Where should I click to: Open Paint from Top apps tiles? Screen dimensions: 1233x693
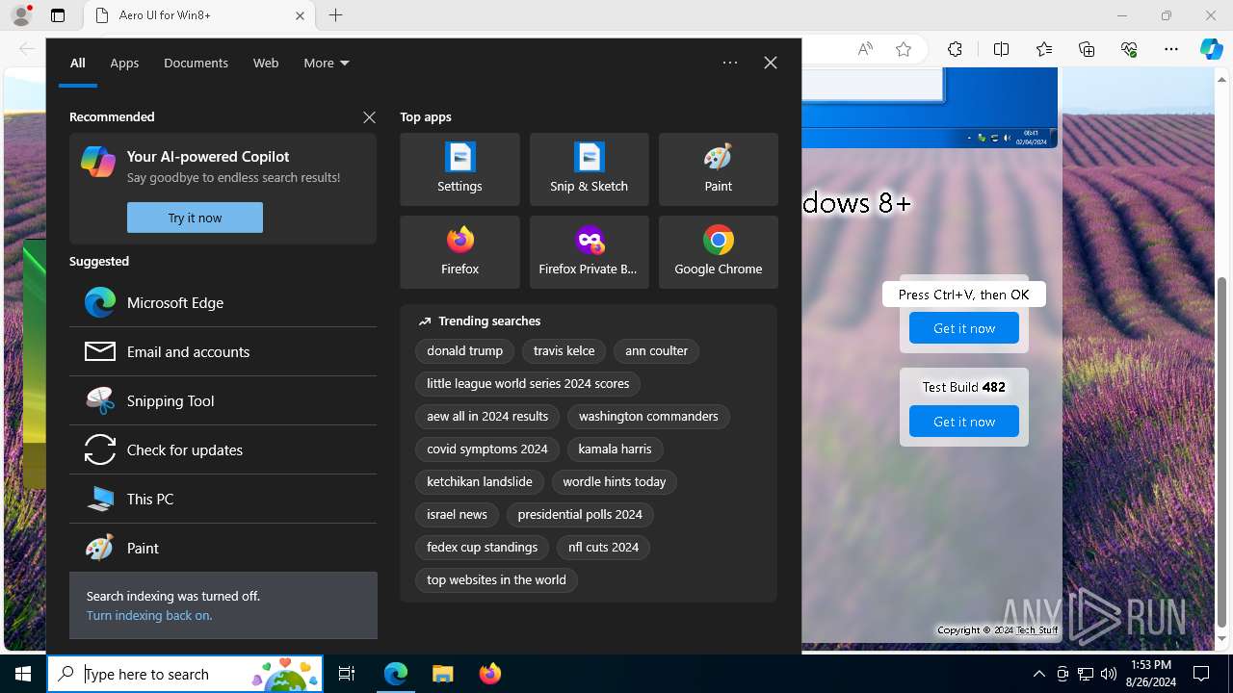tap(718, 169)
